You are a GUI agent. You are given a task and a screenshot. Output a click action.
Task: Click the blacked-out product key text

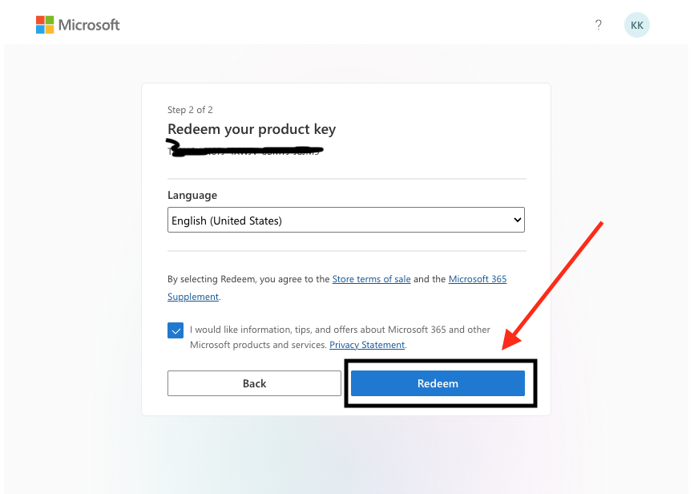pyautogui.click(x=244, y=148)
